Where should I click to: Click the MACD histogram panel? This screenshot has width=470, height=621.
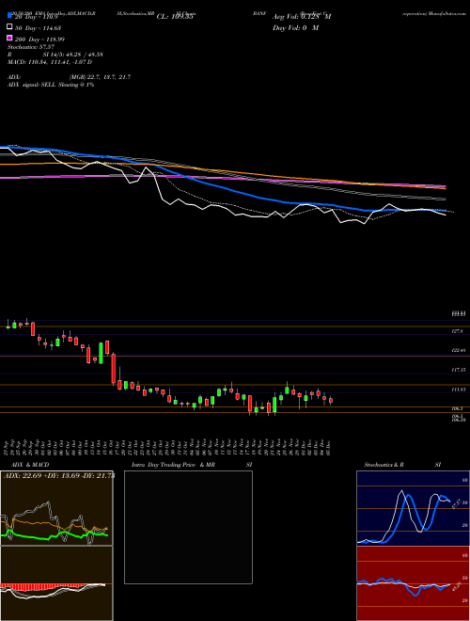pyautogui.click(x=56, y=583)
